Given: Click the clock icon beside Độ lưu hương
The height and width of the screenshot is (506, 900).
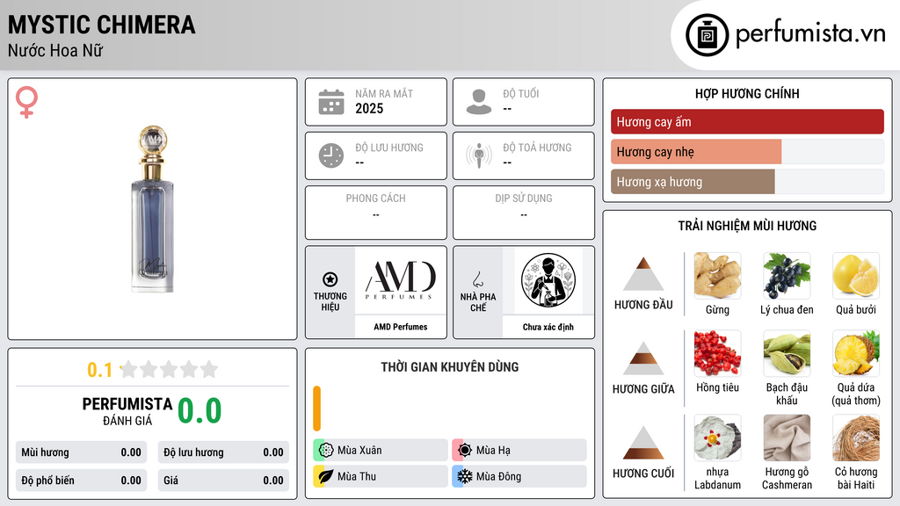Looking at the screenshot, I should (331, 155).
